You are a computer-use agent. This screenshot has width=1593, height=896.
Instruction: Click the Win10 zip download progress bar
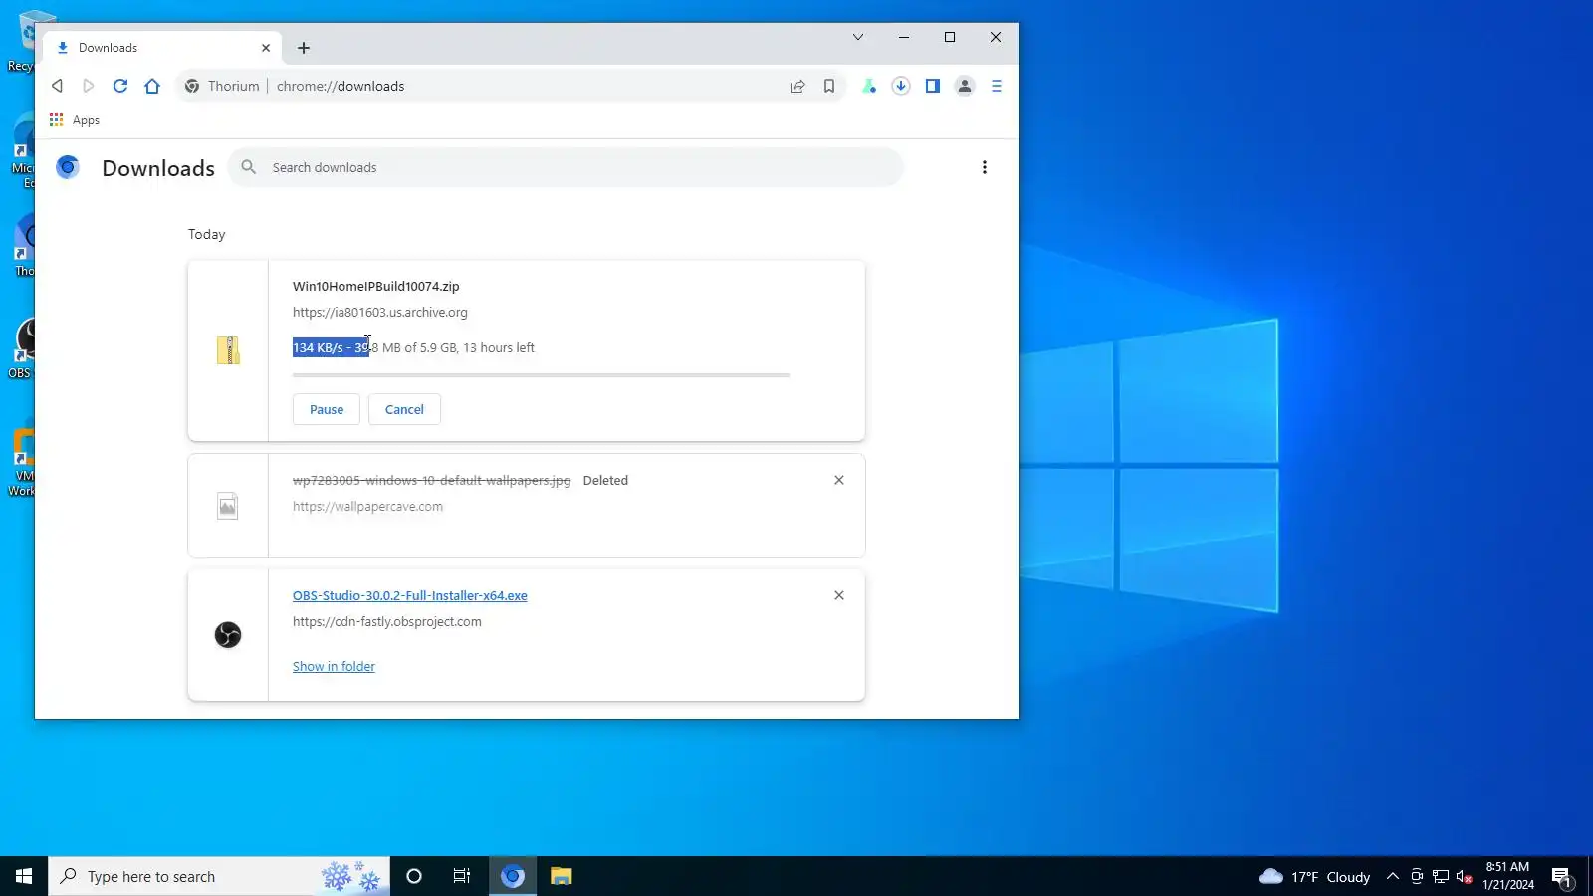[x=542, y=375]
